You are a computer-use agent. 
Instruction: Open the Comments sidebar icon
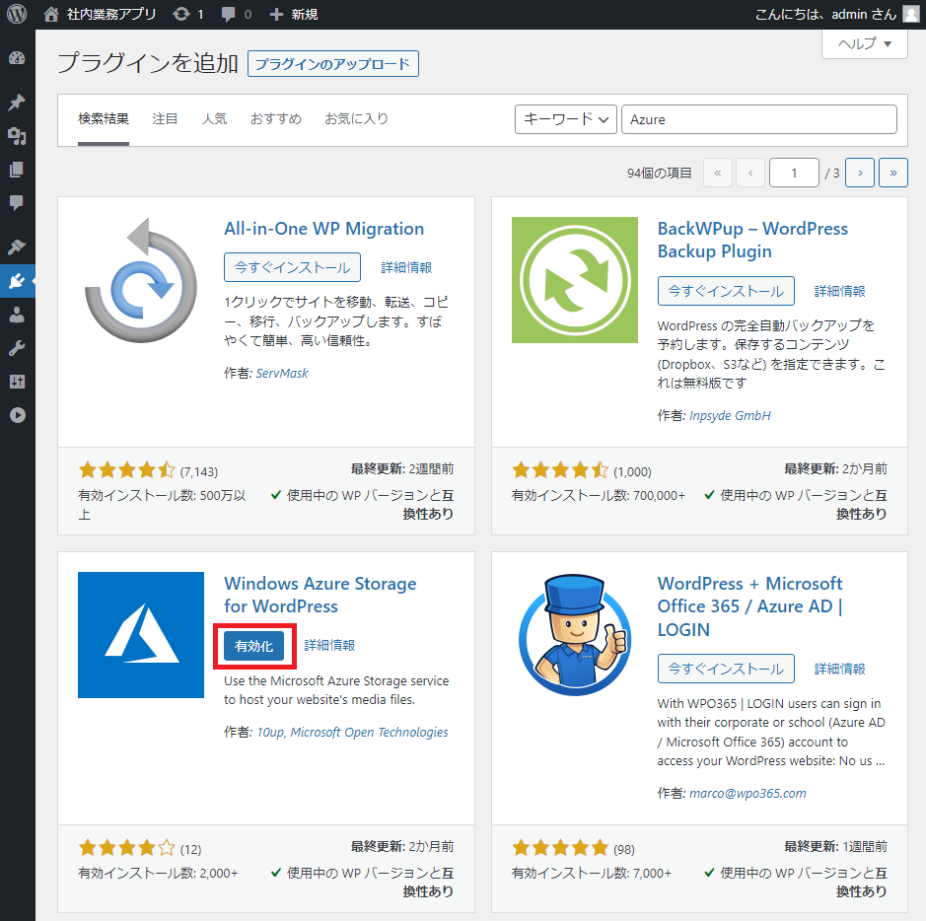coord(17,203)
